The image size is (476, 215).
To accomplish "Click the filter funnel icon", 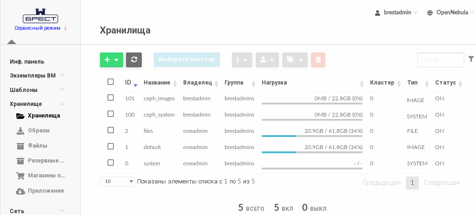I will pos(471,59).
